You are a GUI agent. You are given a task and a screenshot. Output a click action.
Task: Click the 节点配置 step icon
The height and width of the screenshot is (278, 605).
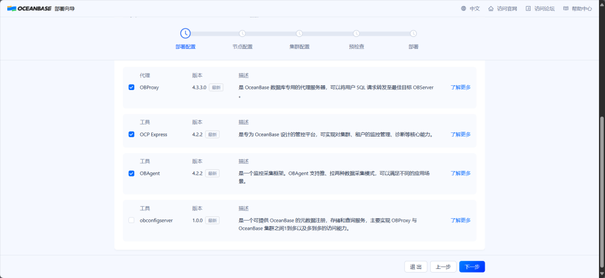(x=243, y=34)
